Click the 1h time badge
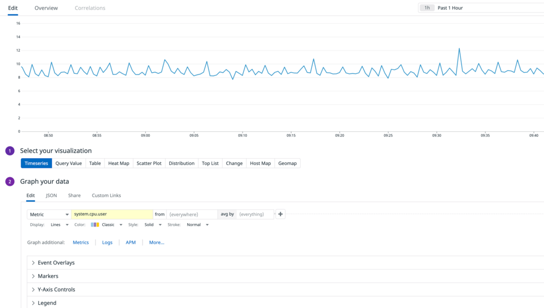Viewport: 544px width, 308px height. click(x=427, y=8)
